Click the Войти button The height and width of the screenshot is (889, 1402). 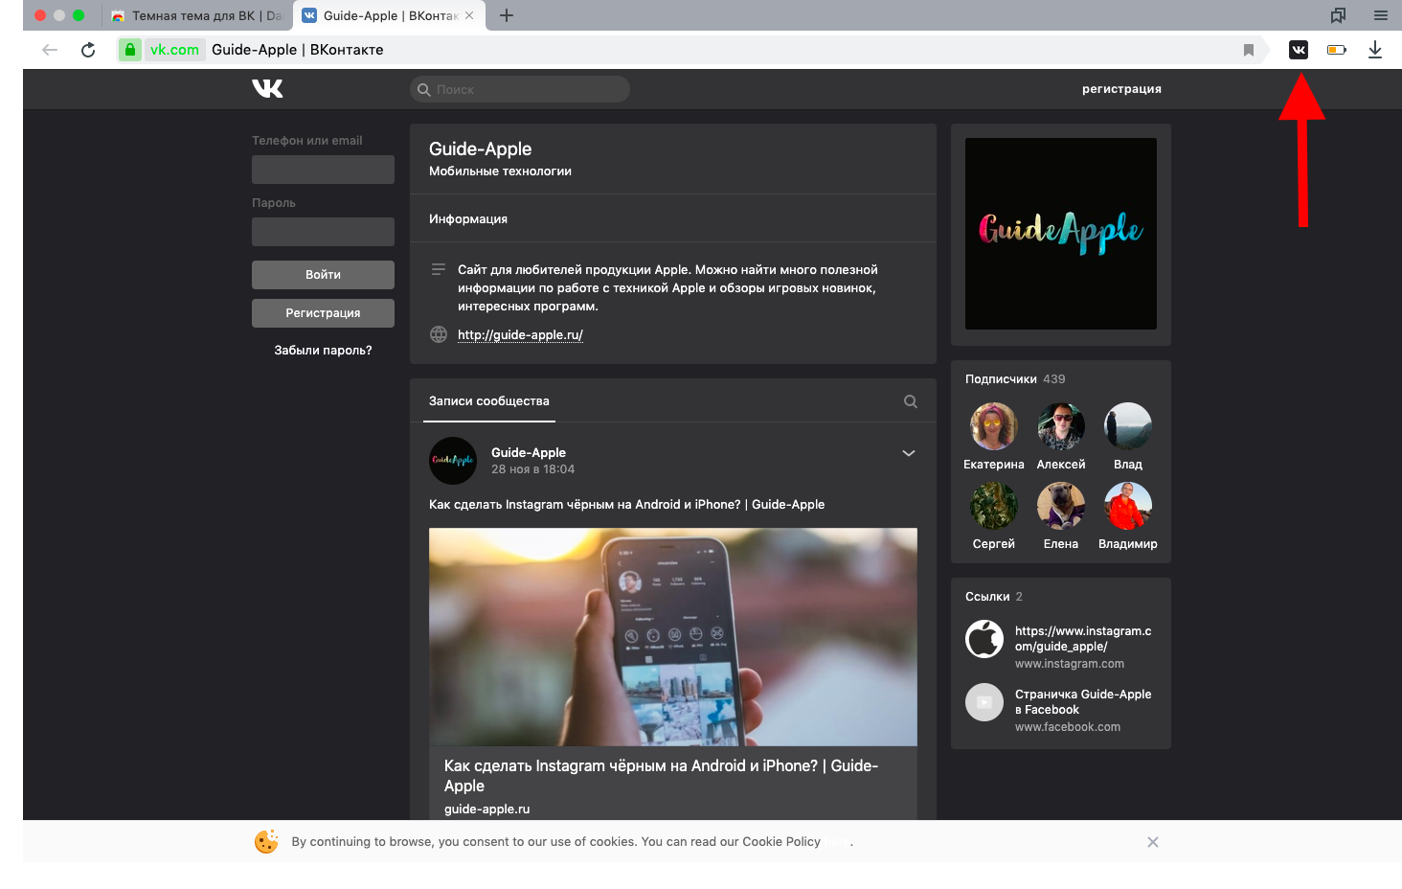coord(323,275)
